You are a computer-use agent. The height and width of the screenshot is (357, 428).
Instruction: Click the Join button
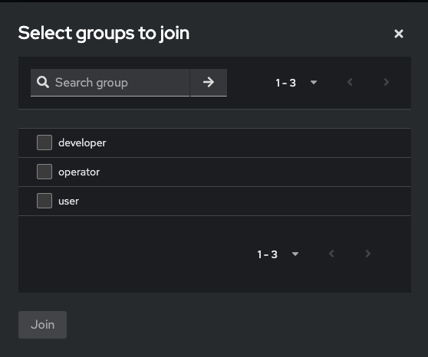point(43,325)
